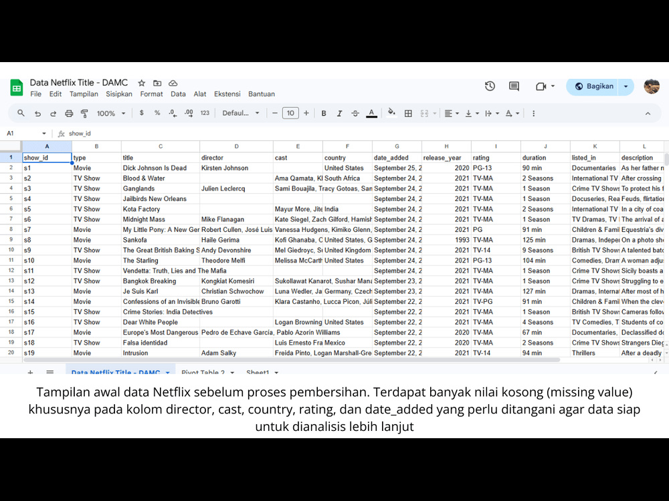Open the Borders menu icon

click(x=408, y=113)
